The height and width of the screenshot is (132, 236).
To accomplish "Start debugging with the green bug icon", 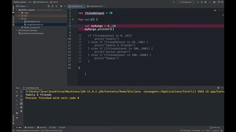I will click(x=202, y=2).
